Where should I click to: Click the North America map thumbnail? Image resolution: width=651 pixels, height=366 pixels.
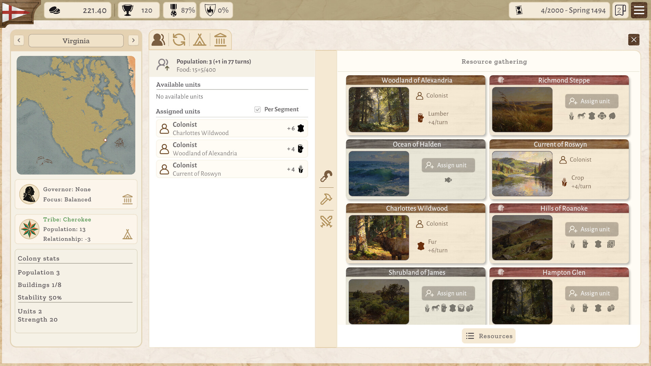coord(76,115)
